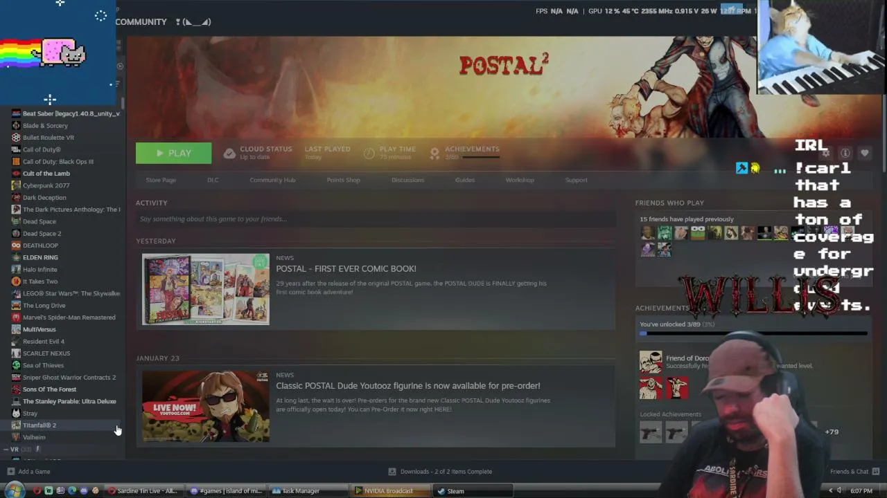Open the Achievements ribbon icon

(x=434, y=153)
